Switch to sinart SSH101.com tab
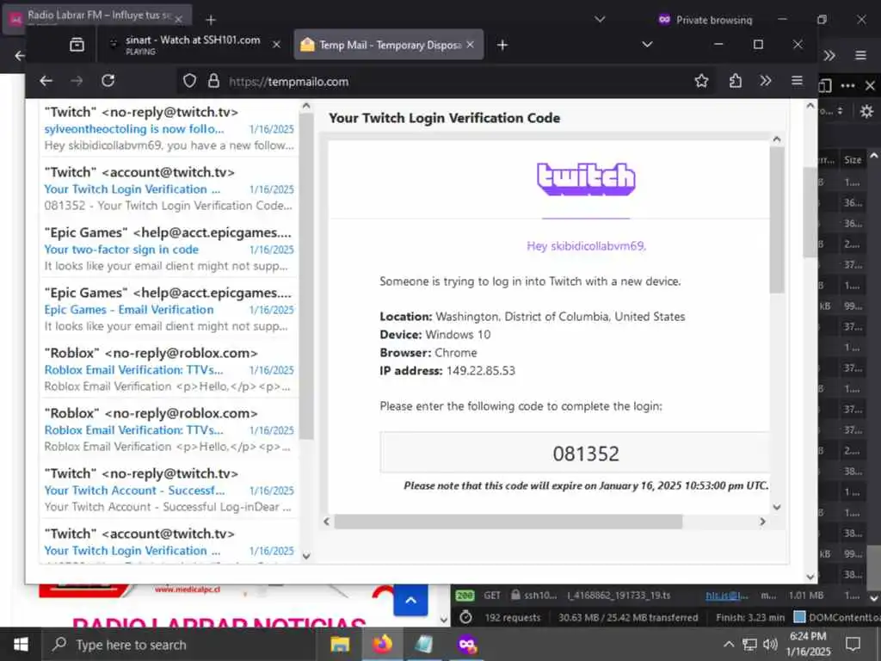881x661 pixels. [x=191, y=45]
